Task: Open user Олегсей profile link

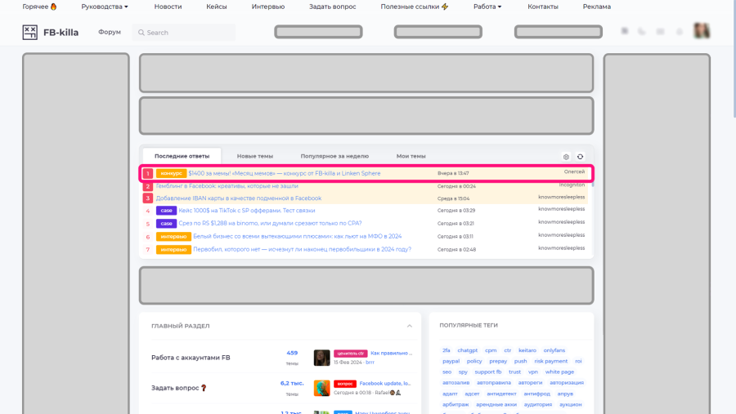Action: coord(574,171)
